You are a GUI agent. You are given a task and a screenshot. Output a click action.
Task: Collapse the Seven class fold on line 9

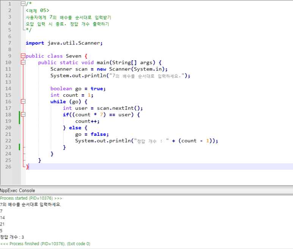[x=23, y=56]
